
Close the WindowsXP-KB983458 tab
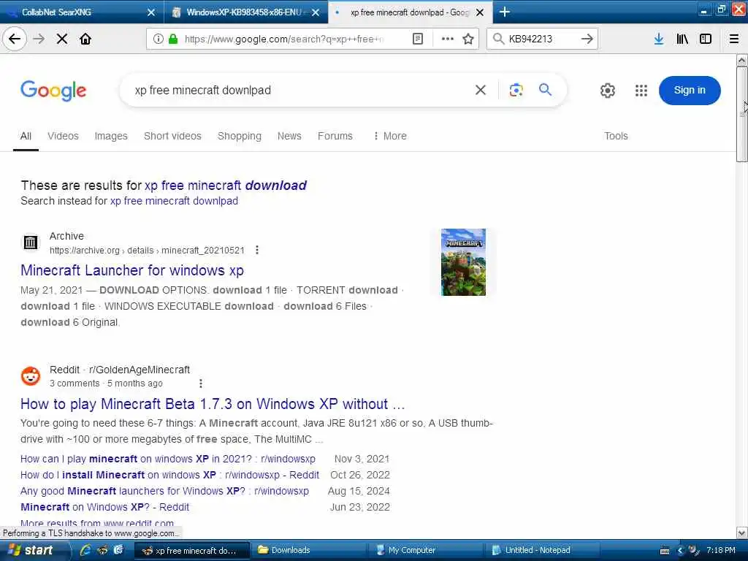point(316,12)
